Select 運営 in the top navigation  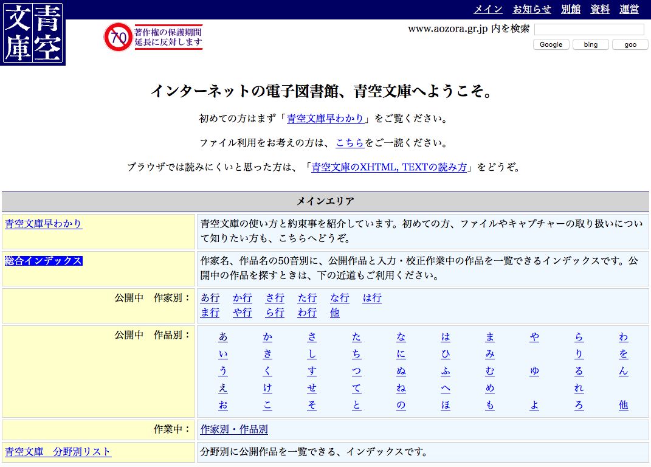pyautogui.click(x=629, y=9)
